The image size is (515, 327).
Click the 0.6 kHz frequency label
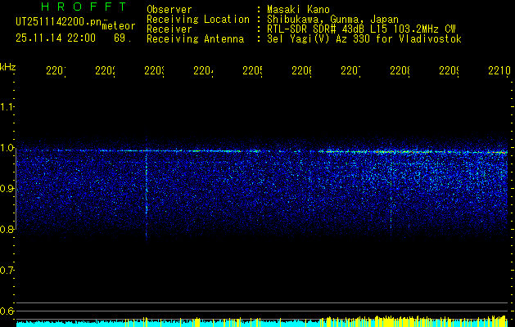7,311
